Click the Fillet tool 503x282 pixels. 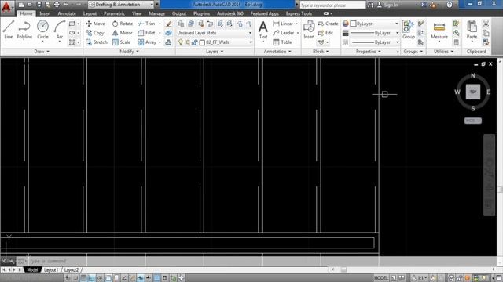[x=147, y=33]
